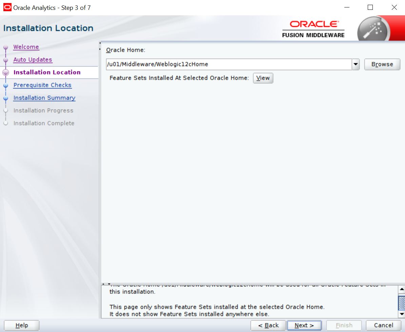This screenshot has height=332, width=405.
Task: Click the message pane scrollbar thumb
Action: coord(402,303)
